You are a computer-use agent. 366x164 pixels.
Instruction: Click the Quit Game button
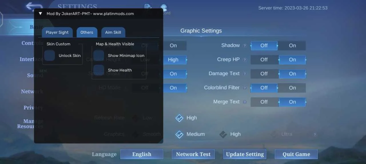[x=296, y=154]
